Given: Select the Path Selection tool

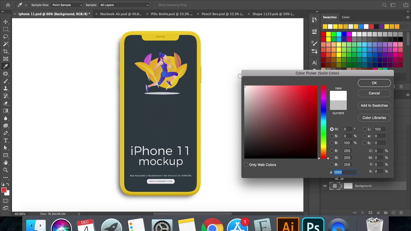Looking at the screenshot, I should coord(5,148).
